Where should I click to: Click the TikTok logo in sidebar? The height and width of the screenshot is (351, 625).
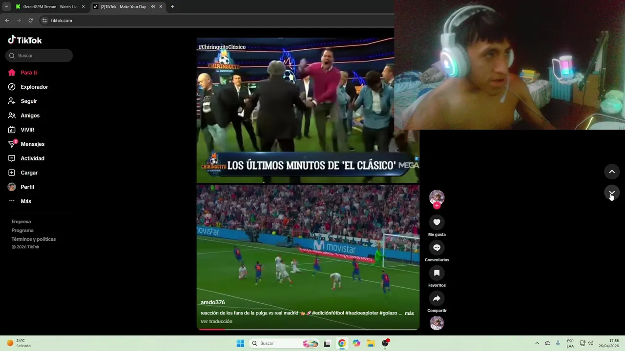pyautogui.click(x=25, y=40)
